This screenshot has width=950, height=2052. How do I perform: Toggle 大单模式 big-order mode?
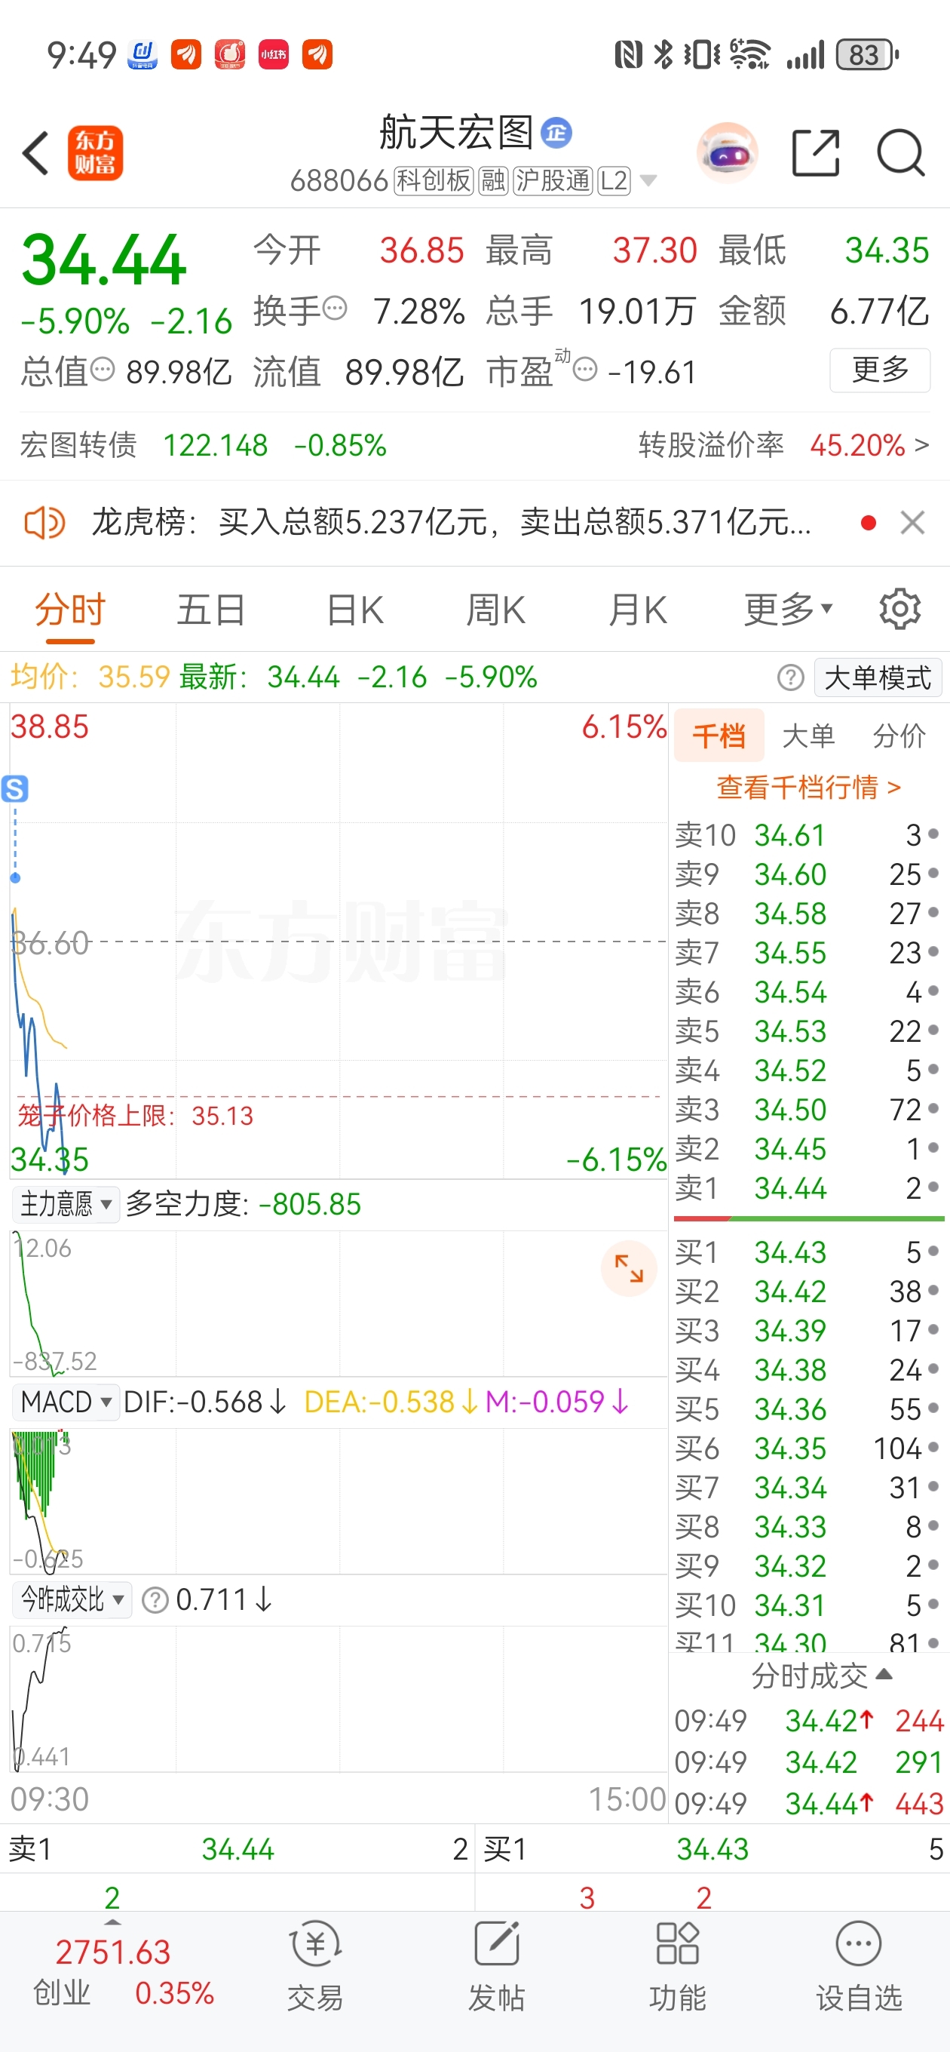878,678
